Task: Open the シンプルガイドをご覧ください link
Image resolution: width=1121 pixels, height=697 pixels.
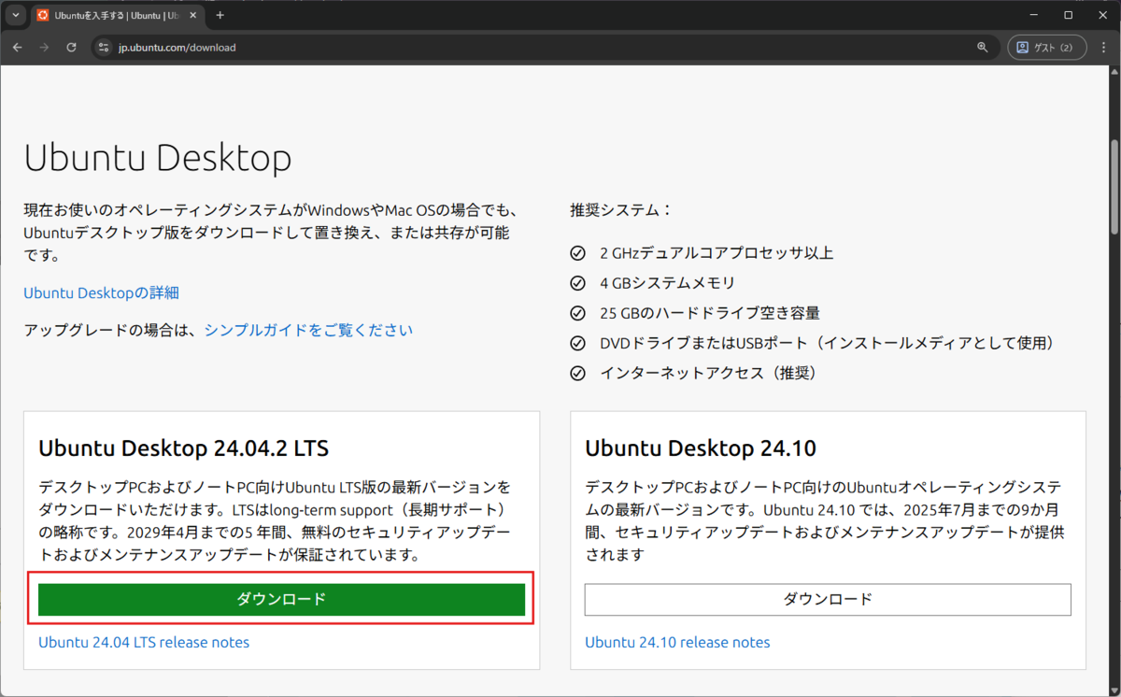Action: click(x=308, y=330)
